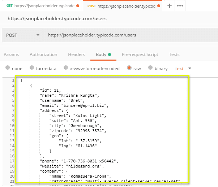Select the 'form-data' body option
The image size is (218, 187).
tap(32, 68)
